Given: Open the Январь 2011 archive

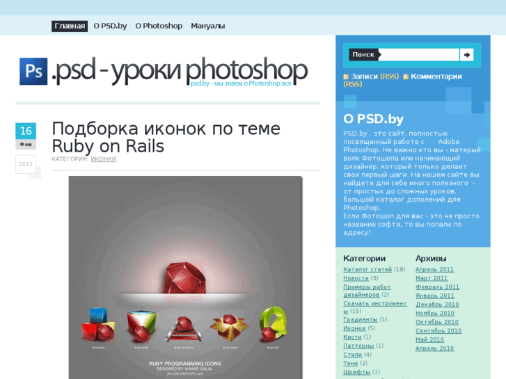Looking at the screenshot, I should tap(435, 296).
